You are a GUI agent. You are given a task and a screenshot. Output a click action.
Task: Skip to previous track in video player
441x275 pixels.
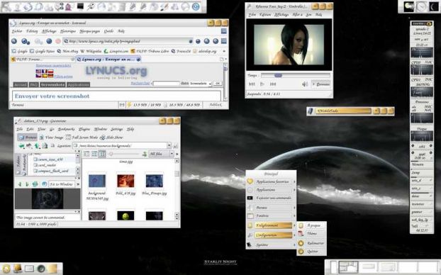coord(252,84)
